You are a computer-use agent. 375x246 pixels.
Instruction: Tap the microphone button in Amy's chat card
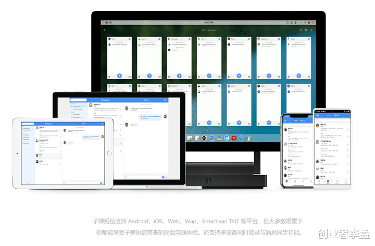coord(239,123)
